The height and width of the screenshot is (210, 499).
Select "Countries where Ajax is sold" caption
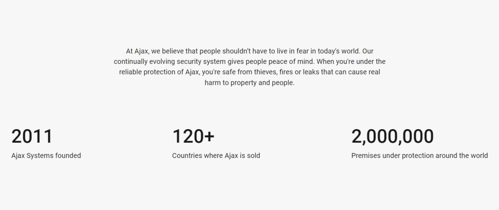point(216,155)
